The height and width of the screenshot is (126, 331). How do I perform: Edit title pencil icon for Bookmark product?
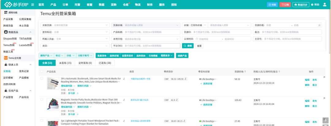(124, 79)
